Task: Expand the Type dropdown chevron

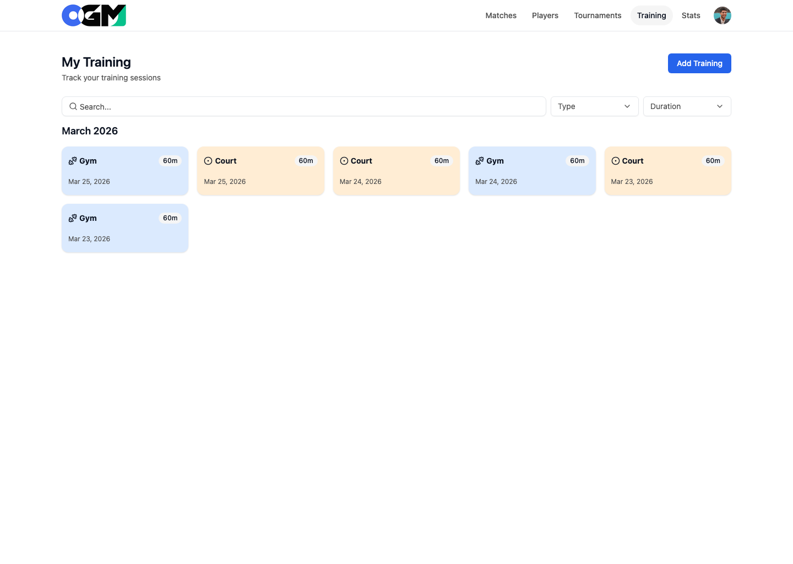Action: coord(627,106)
